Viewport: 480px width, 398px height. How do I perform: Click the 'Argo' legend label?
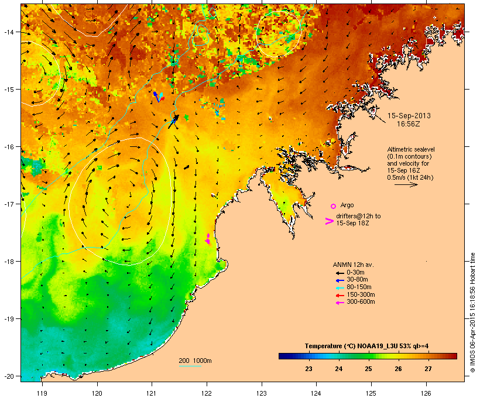point(347,205)
